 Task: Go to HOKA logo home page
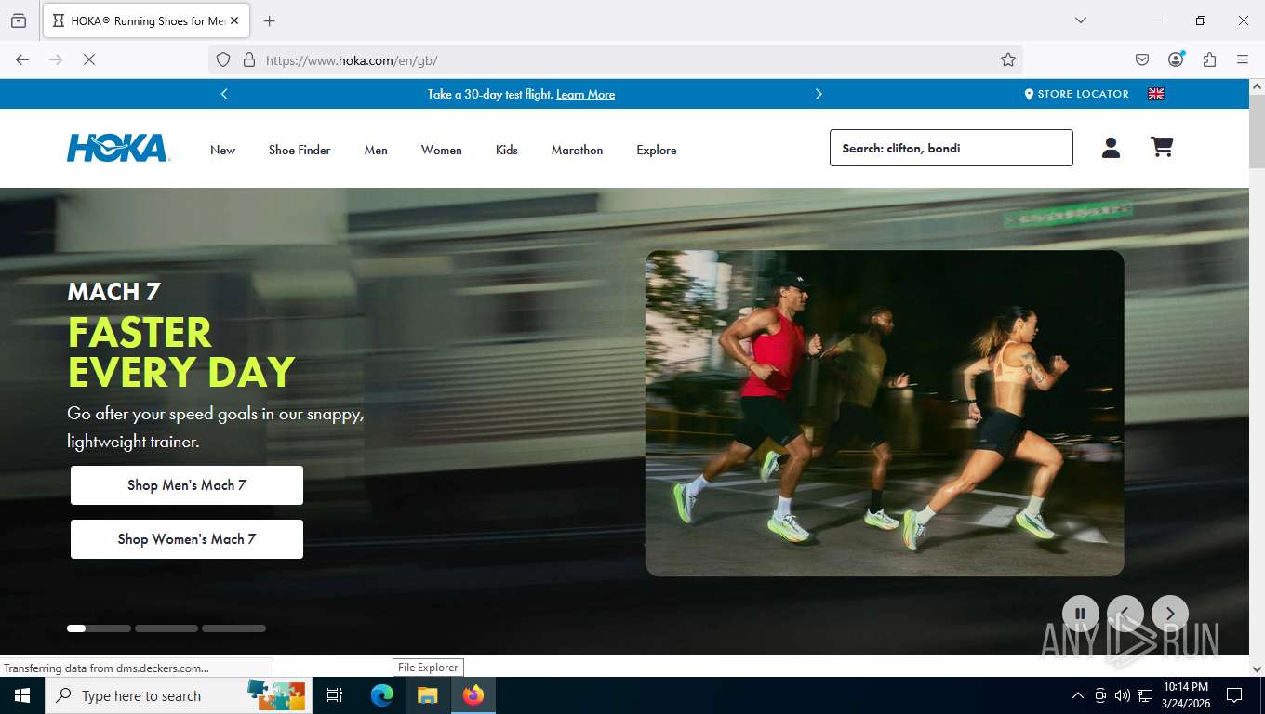(118, 149)
